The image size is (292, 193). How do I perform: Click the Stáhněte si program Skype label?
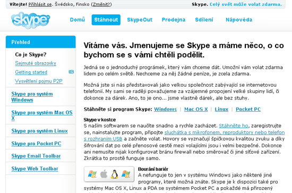(118, 110)
